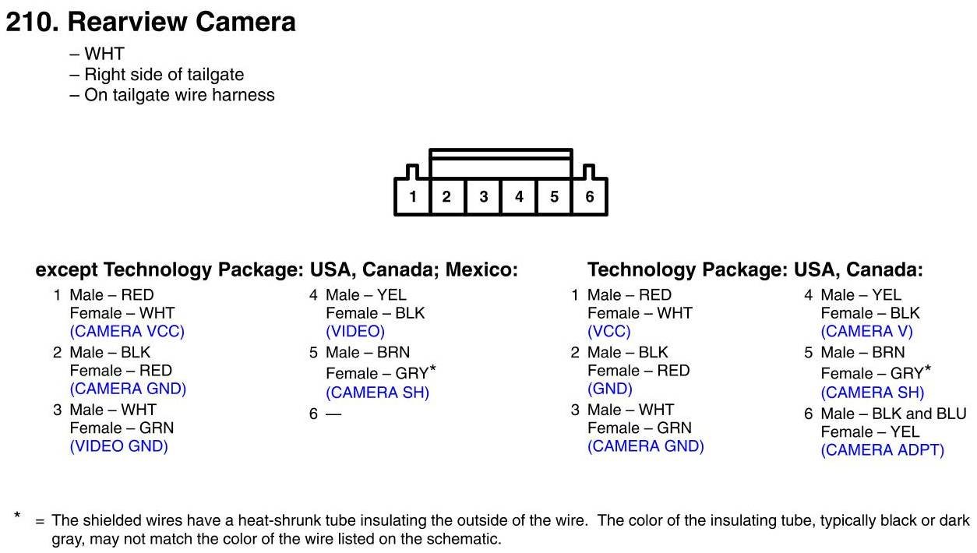Click the blue (VIDEO GND) label
The image size is (977, 553).
118,446
